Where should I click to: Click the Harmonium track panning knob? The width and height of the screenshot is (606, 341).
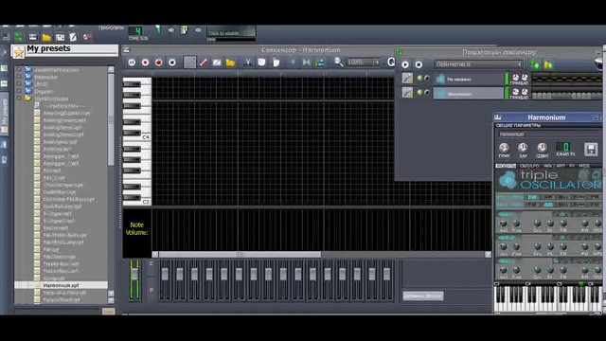point(525,92)
